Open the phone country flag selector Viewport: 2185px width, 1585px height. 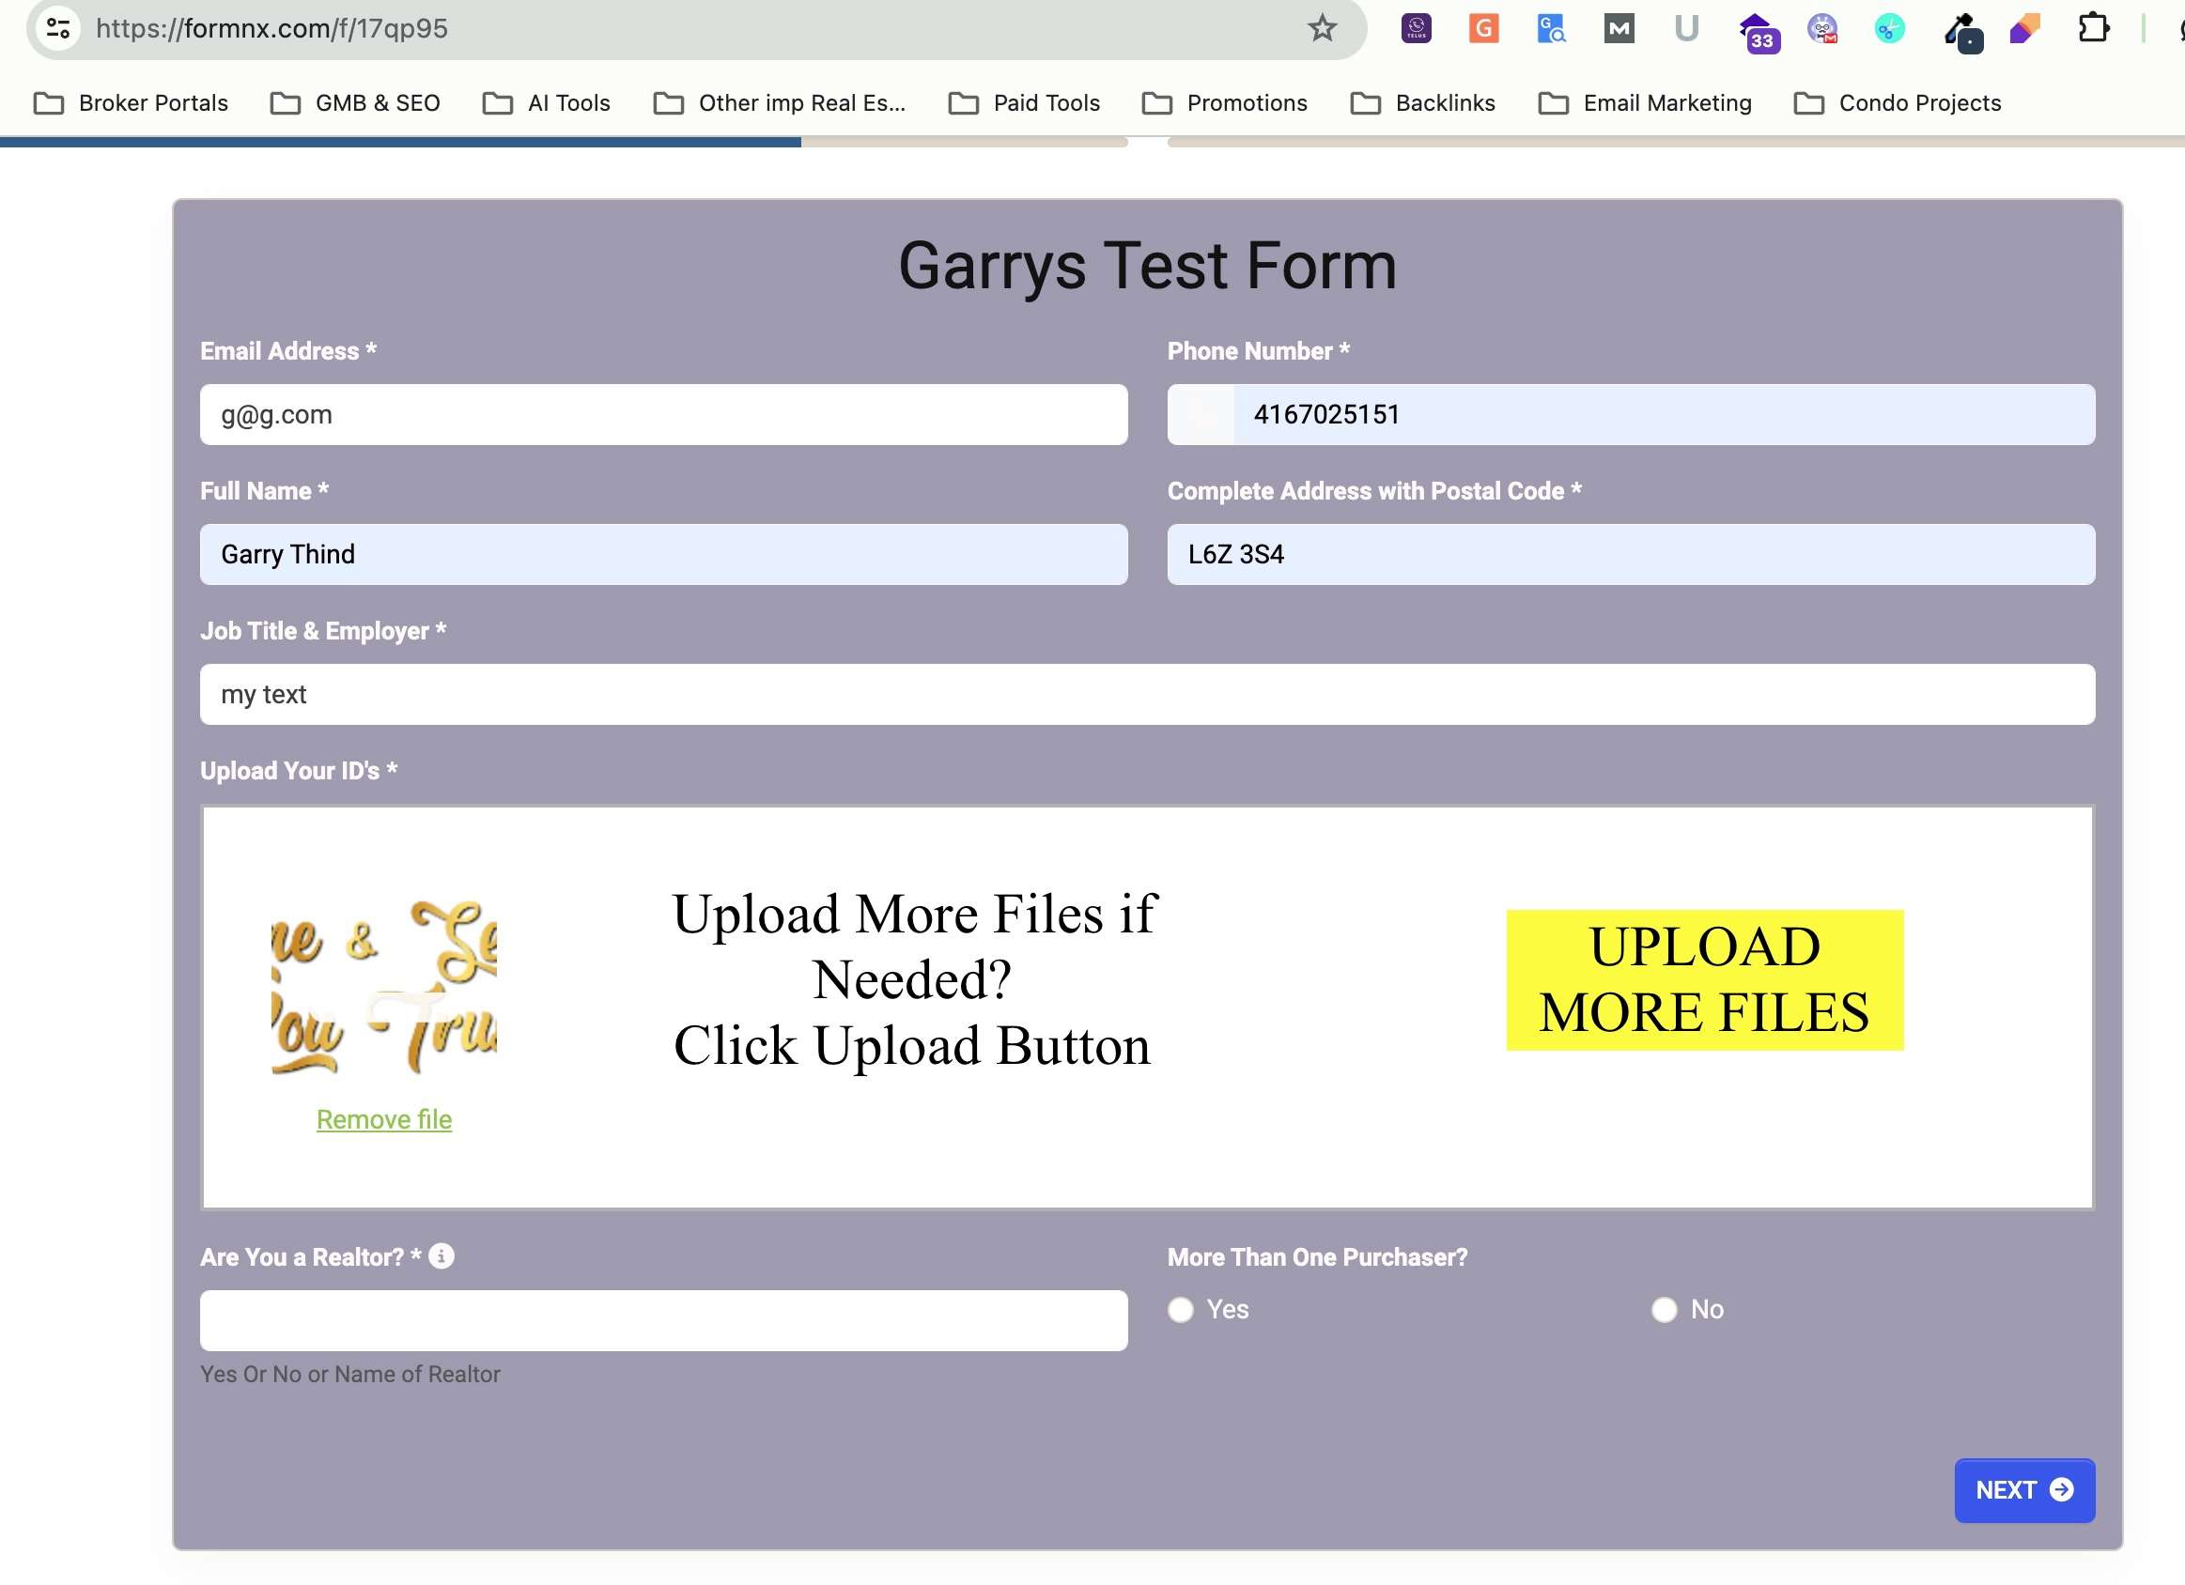click(1201, 415)
